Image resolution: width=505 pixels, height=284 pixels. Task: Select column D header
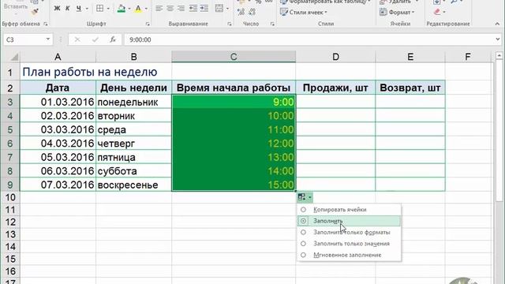tap(335, 57)
